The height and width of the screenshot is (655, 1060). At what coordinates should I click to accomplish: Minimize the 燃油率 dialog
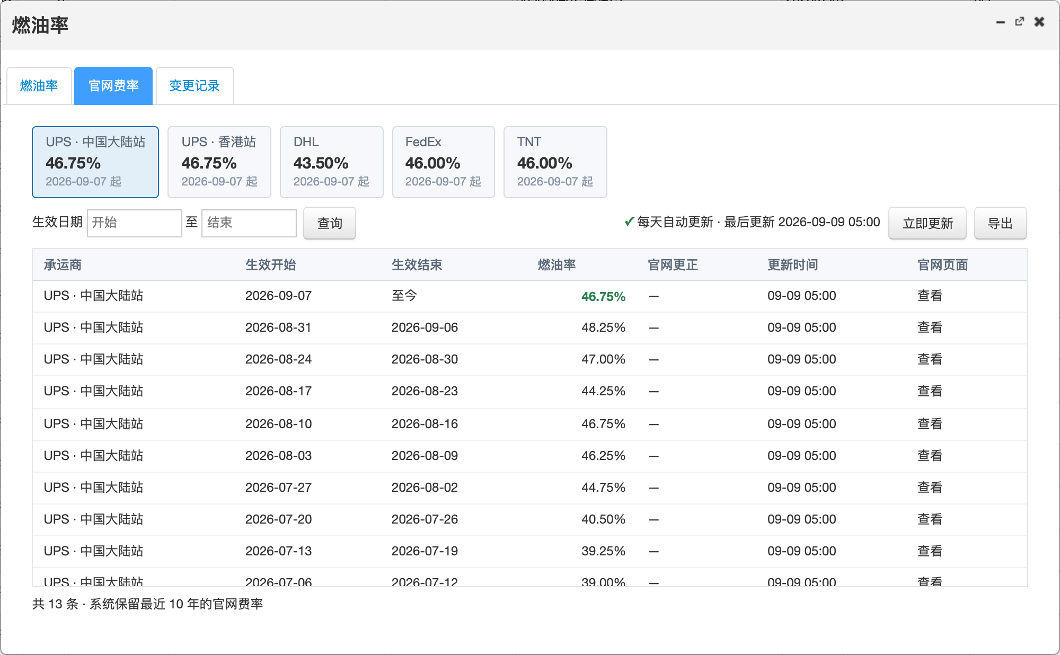coord(1001,22)
